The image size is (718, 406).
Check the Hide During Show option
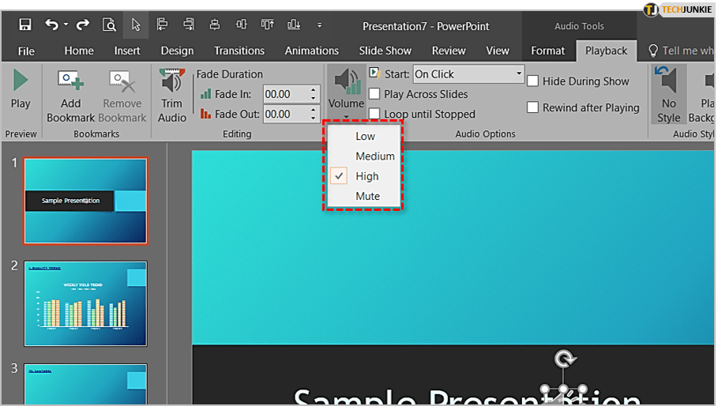click(533, 81)
